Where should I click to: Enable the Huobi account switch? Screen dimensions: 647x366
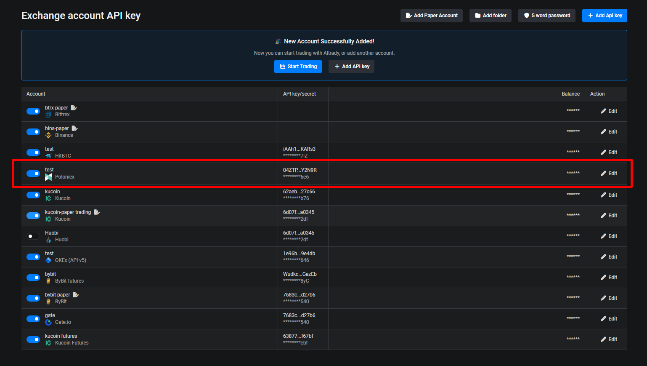coord(33,236)
